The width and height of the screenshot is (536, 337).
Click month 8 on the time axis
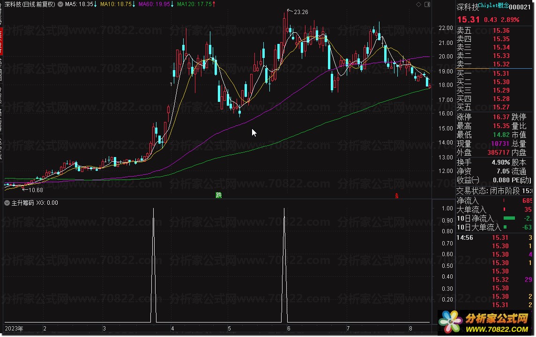[410, 329]
